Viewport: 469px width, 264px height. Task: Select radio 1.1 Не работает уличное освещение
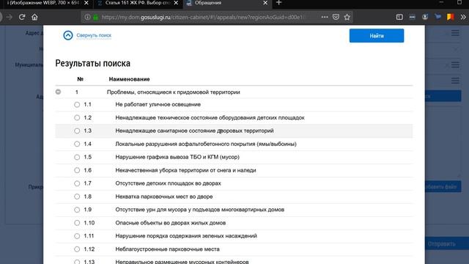pyautogui.click(x=77, y=104)
